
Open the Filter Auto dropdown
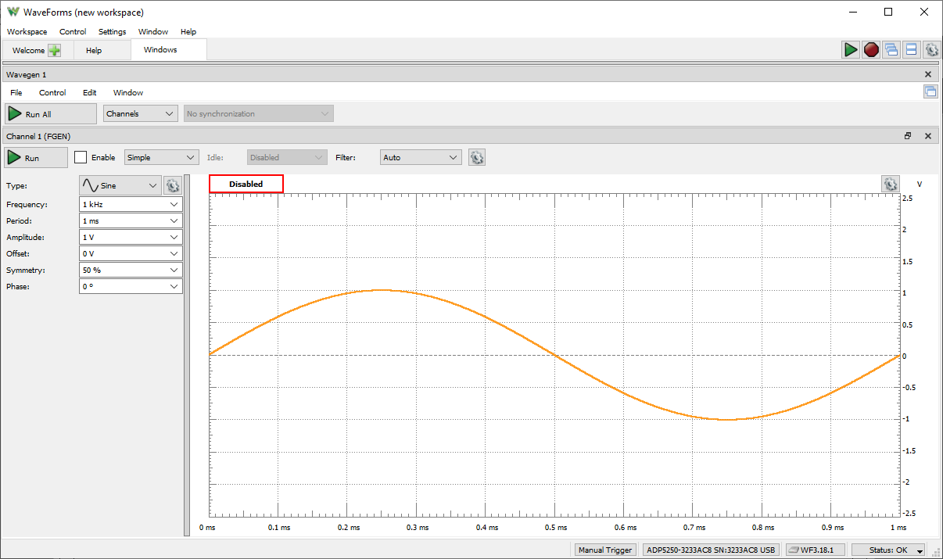tap(421, 157)
